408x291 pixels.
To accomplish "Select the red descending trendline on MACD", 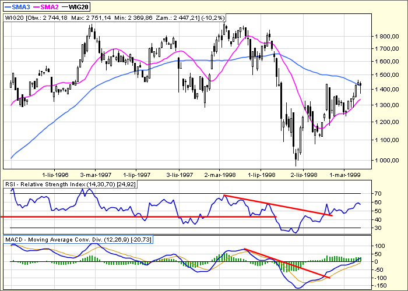I will click(287, 263).
